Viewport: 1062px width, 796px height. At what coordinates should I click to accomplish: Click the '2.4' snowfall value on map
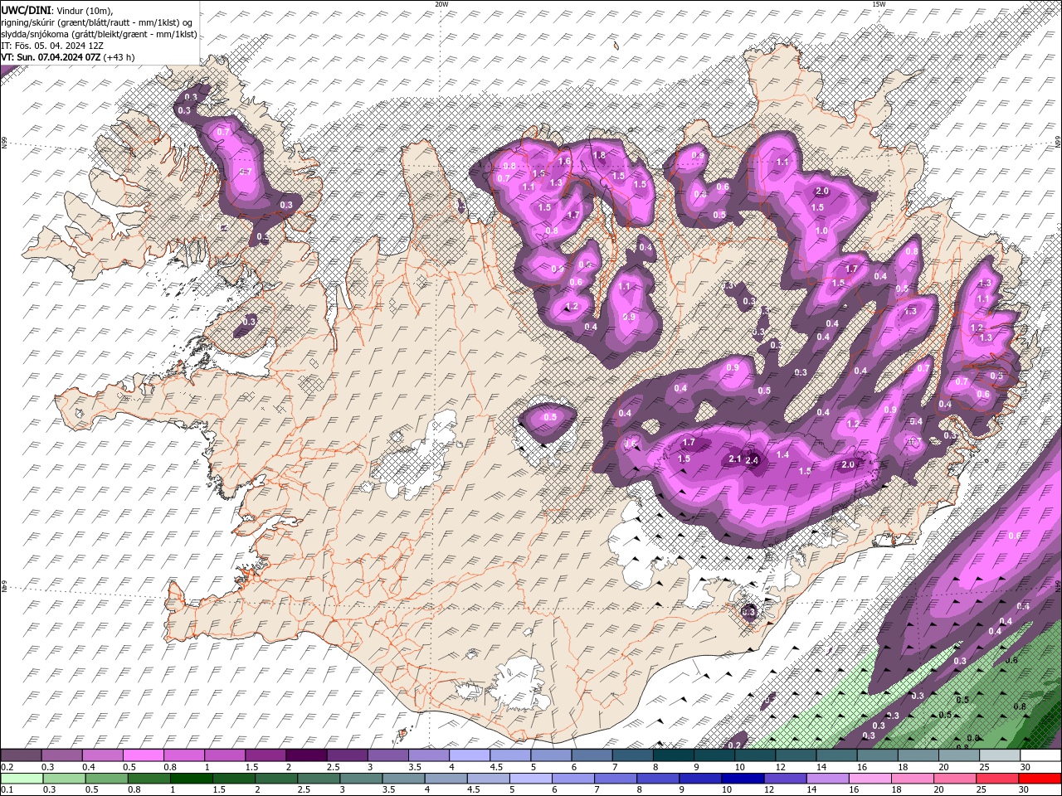(753, 460)
